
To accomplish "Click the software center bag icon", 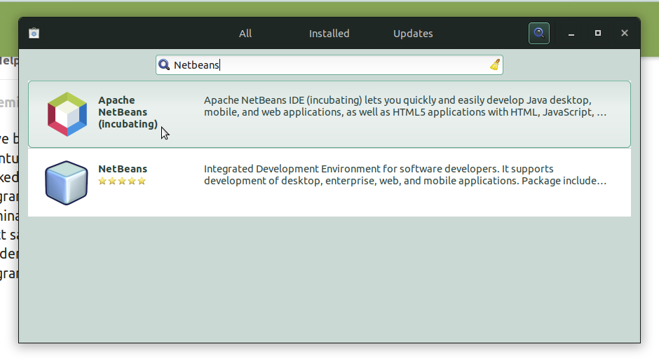I will click(x=34, y=33).
